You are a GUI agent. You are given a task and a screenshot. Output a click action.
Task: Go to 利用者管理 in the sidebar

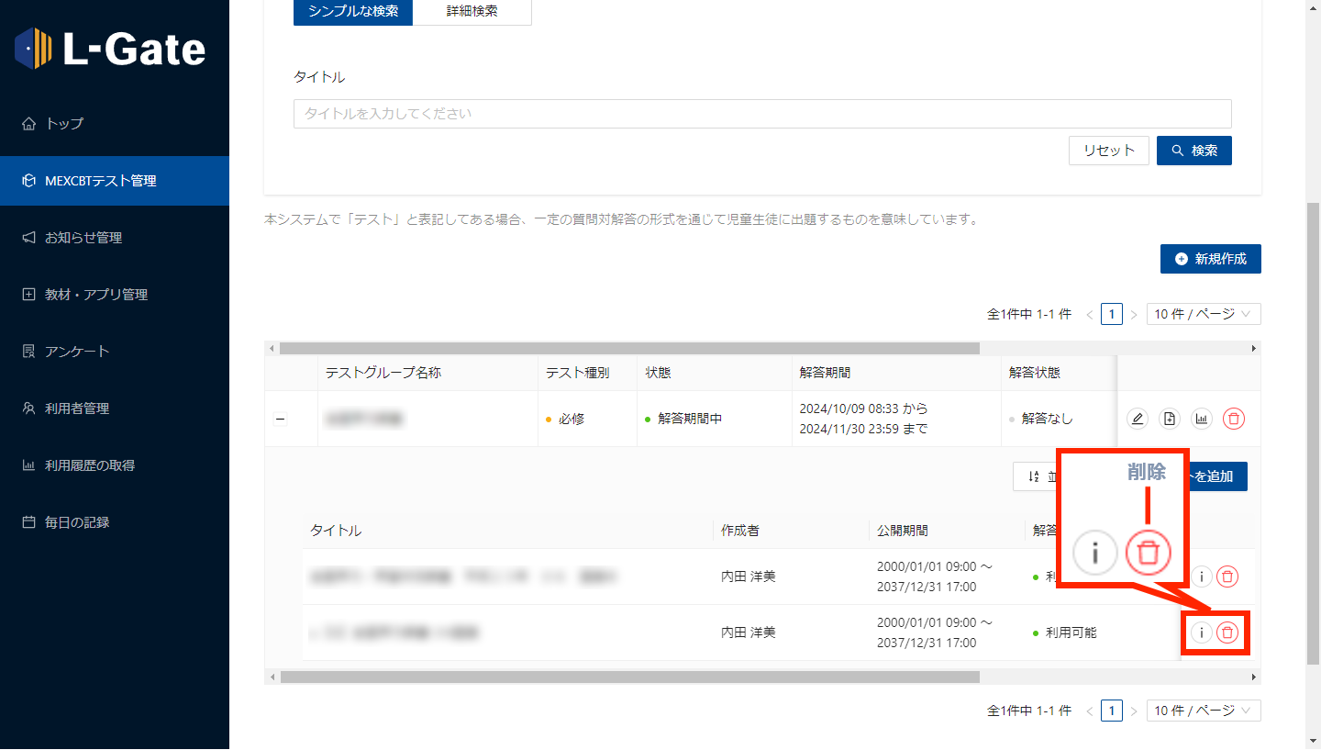pyautogui.click(x=78, y=409)
